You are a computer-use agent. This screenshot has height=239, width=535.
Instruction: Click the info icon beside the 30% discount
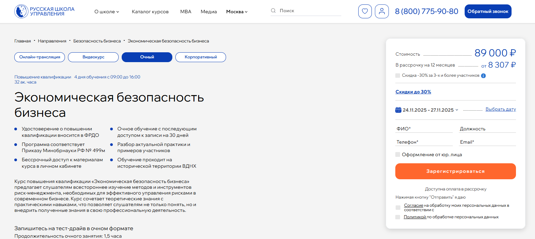483,76
